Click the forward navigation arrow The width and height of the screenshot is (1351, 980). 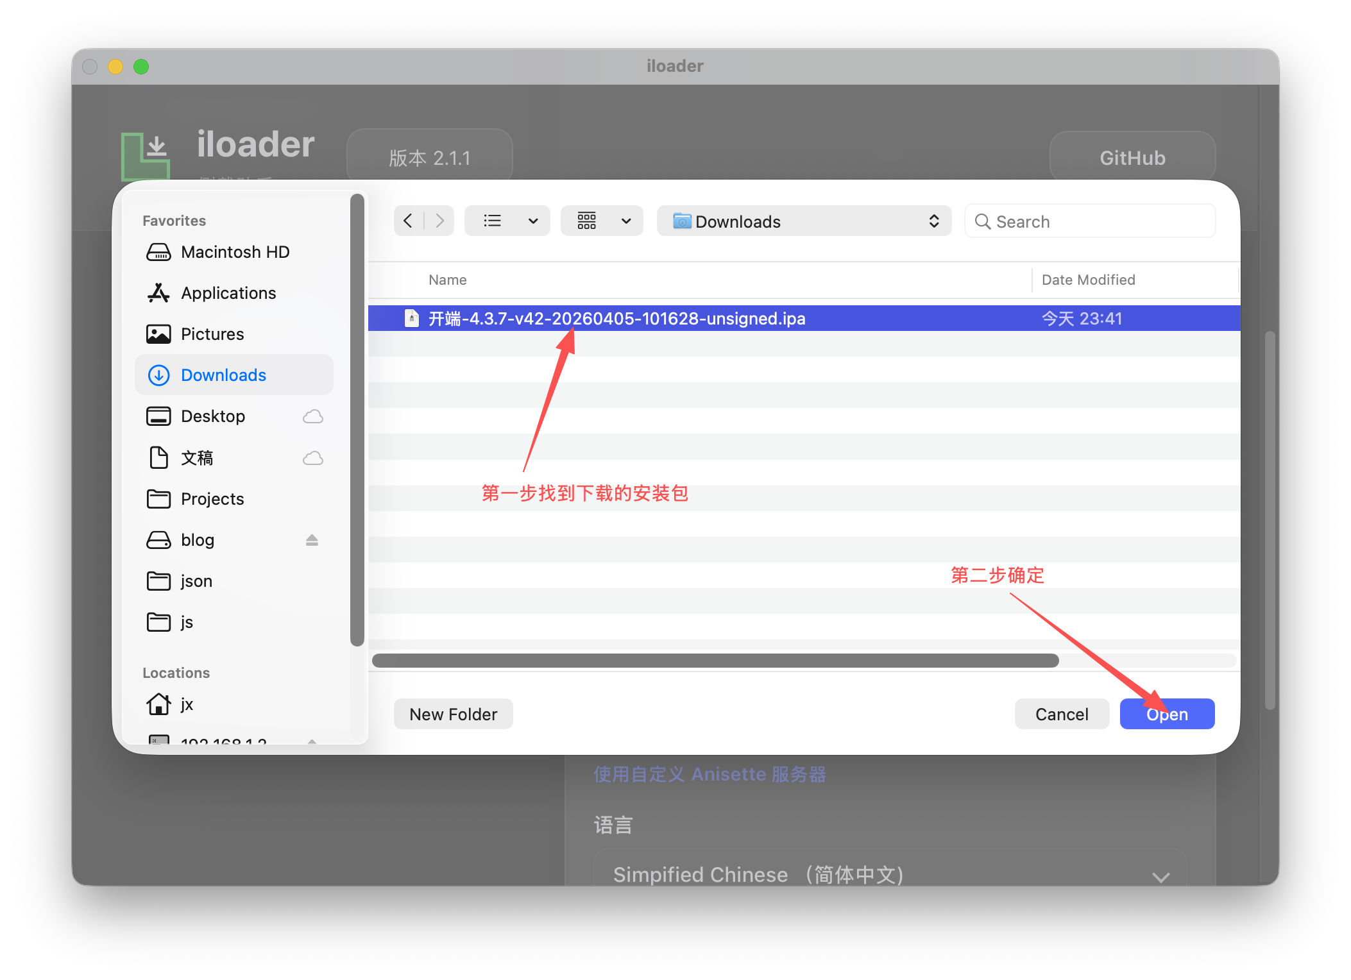439,221
